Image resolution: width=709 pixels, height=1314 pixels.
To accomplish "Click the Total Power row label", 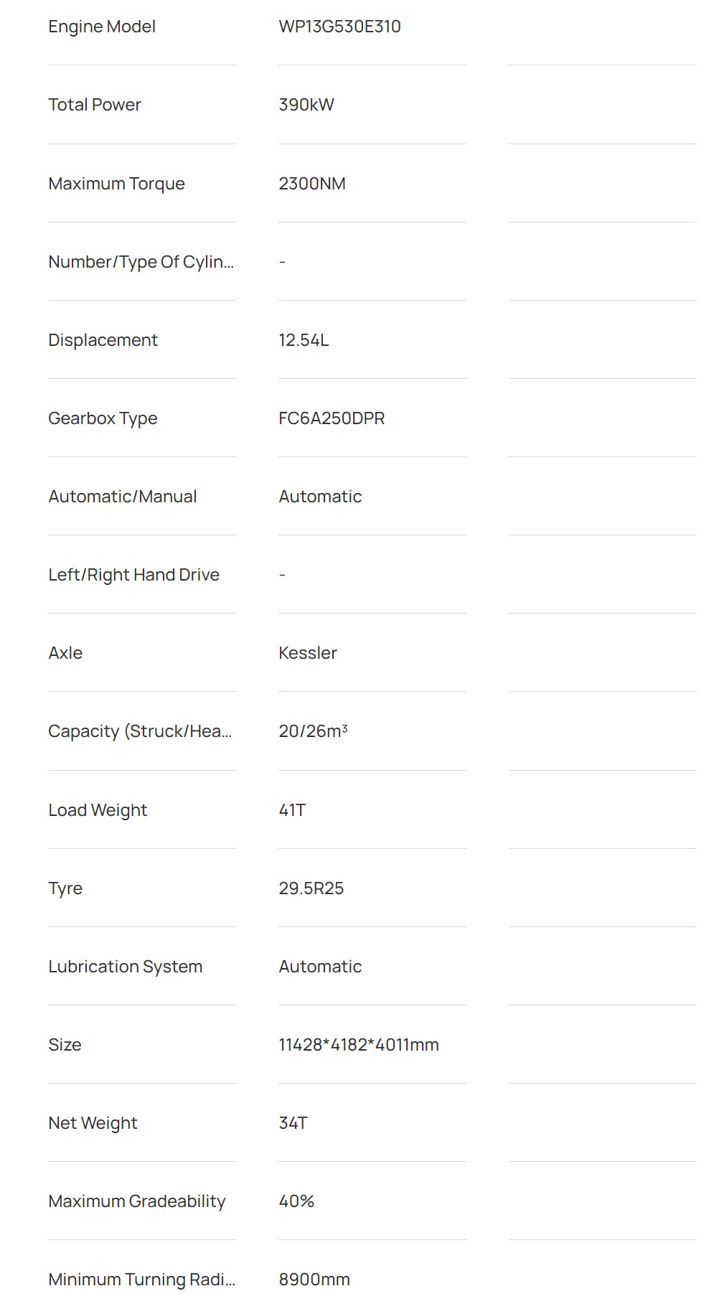I will (x=95, y=105).
